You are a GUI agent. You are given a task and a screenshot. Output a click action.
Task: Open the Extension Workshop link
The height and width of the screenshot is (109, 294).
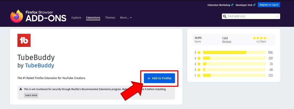tap(220, 5)
